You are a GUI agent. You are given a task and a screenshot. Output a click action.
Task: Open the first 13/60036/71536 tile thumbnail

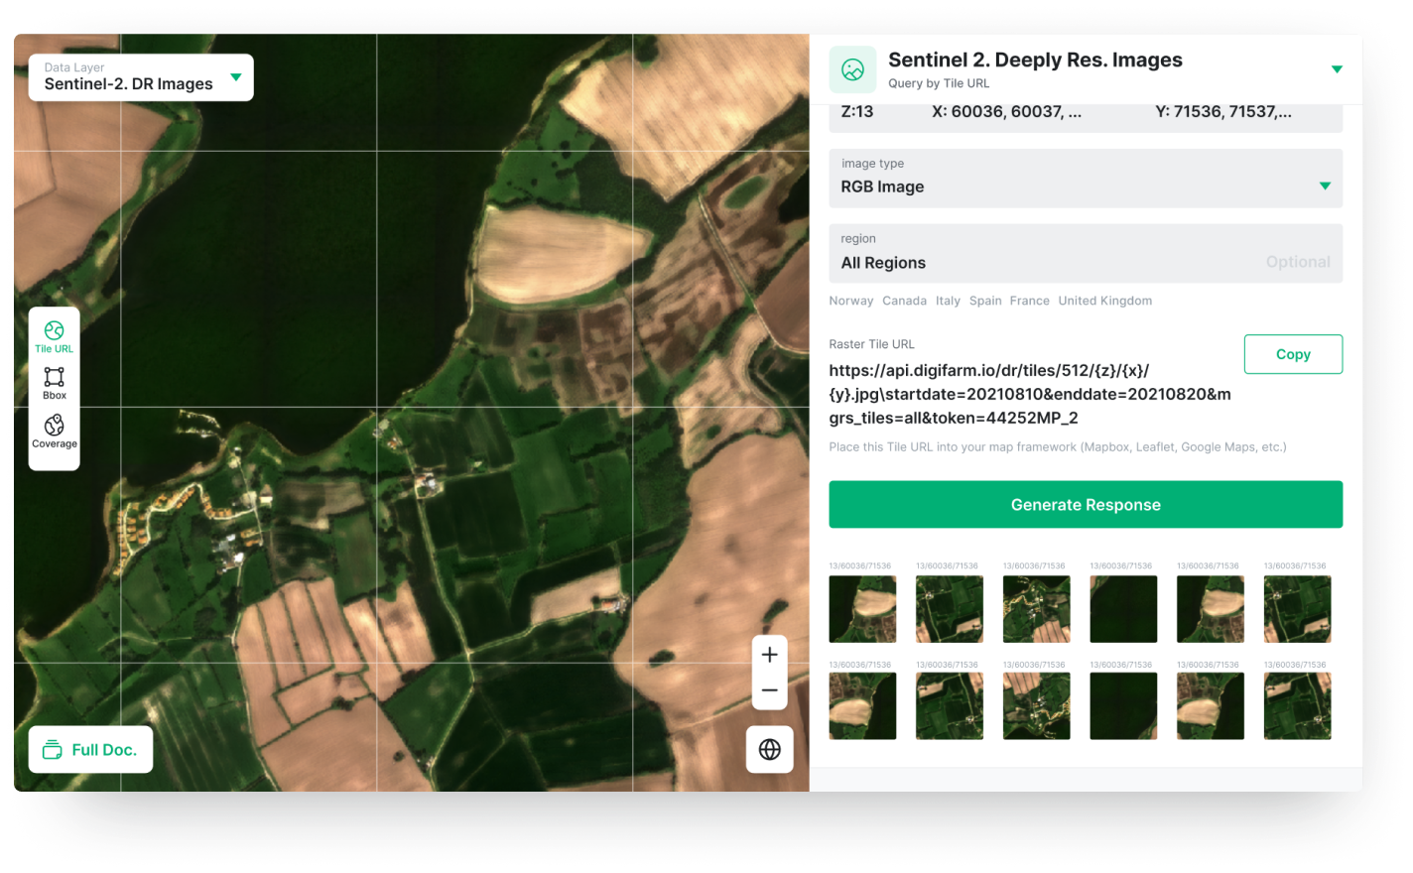tap(861, 608)
